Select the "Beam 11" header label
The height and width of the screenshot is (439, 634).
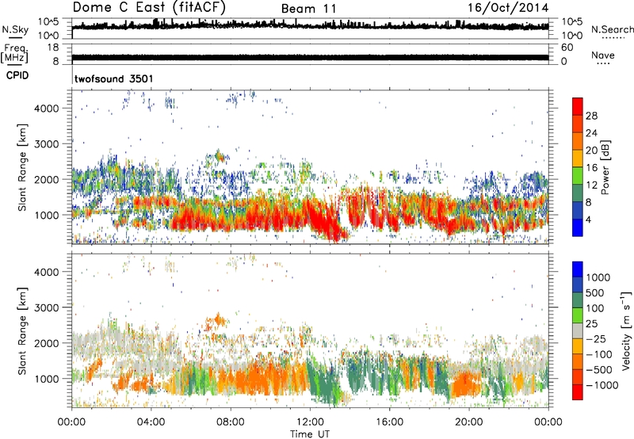(309, 9)
